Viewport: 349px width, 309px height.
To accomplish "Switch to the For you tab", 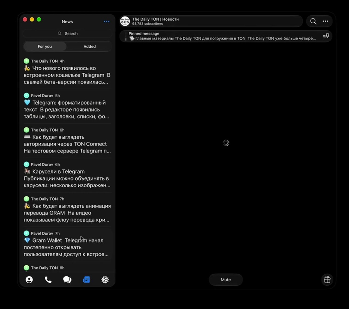I will click(x=45, y=47).
